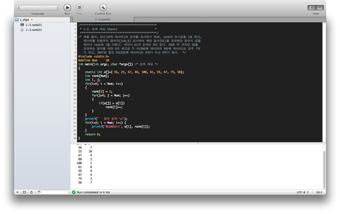Click output row '88 2'
340x214 pixels.
click(x=85, y=159)
